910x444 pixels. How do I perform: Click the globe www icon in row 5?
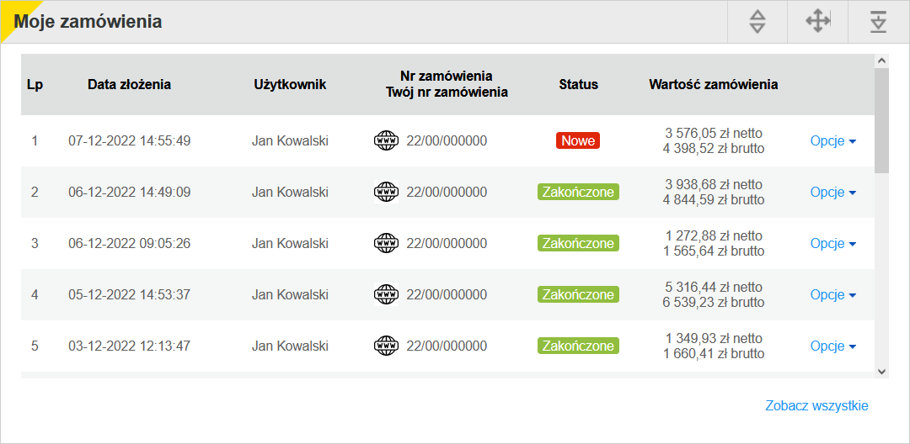tap(386, 346)
